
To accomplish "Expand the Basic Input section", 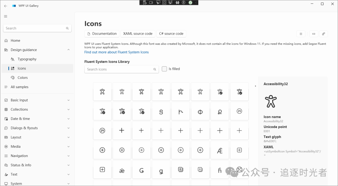I will (37, 100).
